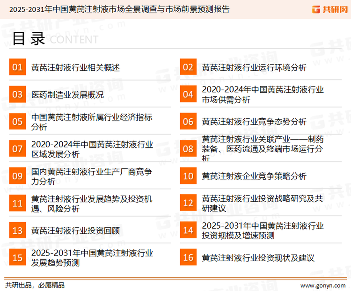Open chapter 2025-2031年中国黄芪注射液行业发展趋势预测
This screenshot has height=291, width=351.
[92, 258]
